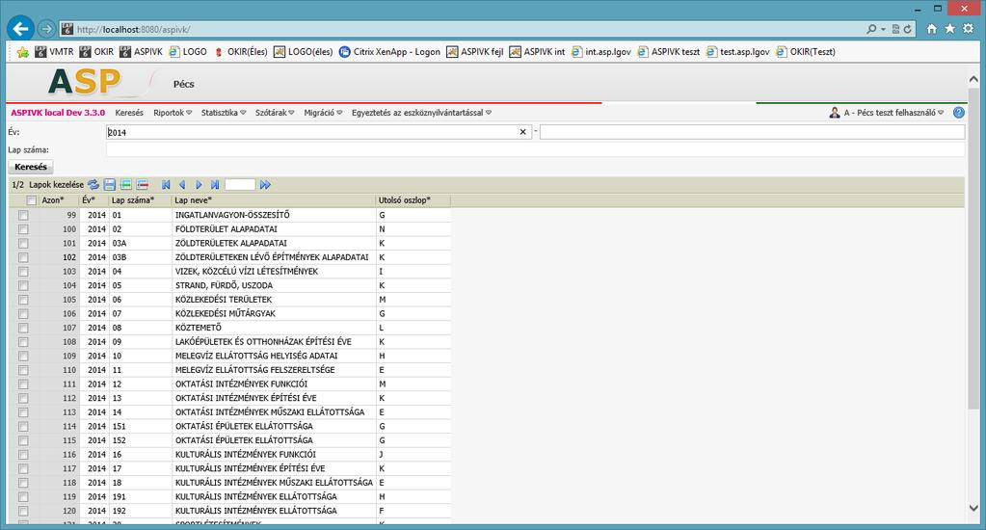Sort by the Lap neve* column header
This screenshot has height=530, width=986.
click(x=193, y=200)
